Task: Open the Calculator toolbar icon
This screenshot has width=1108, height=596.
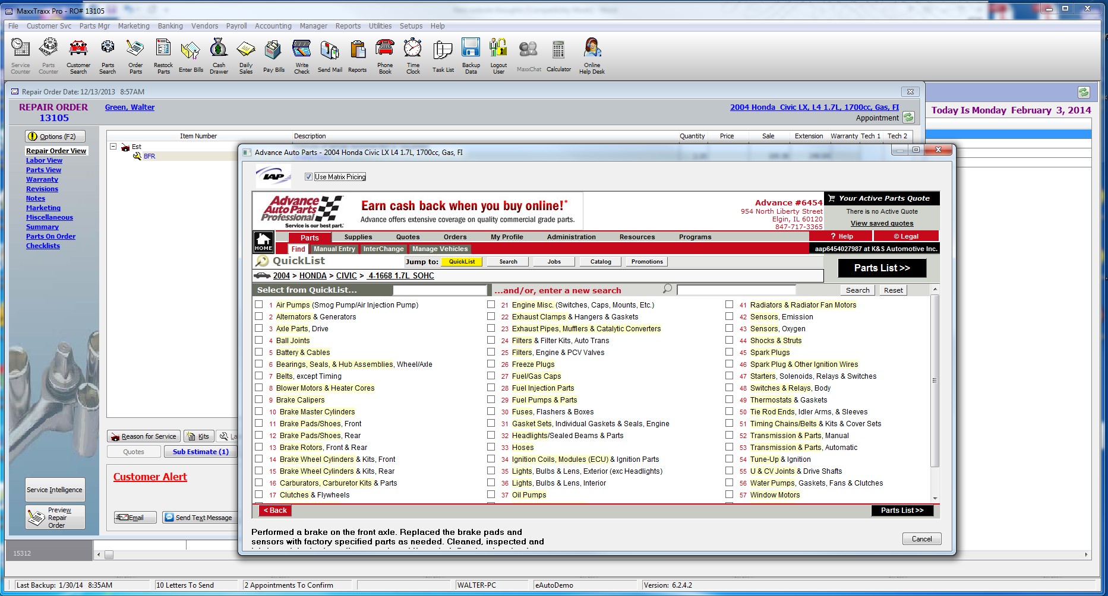Action: click(558, 56)
